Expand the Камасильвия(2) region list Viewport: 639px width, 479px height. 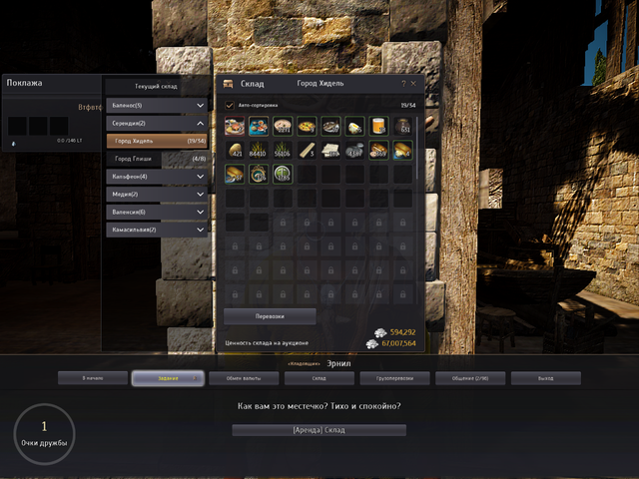pos(157,230)
